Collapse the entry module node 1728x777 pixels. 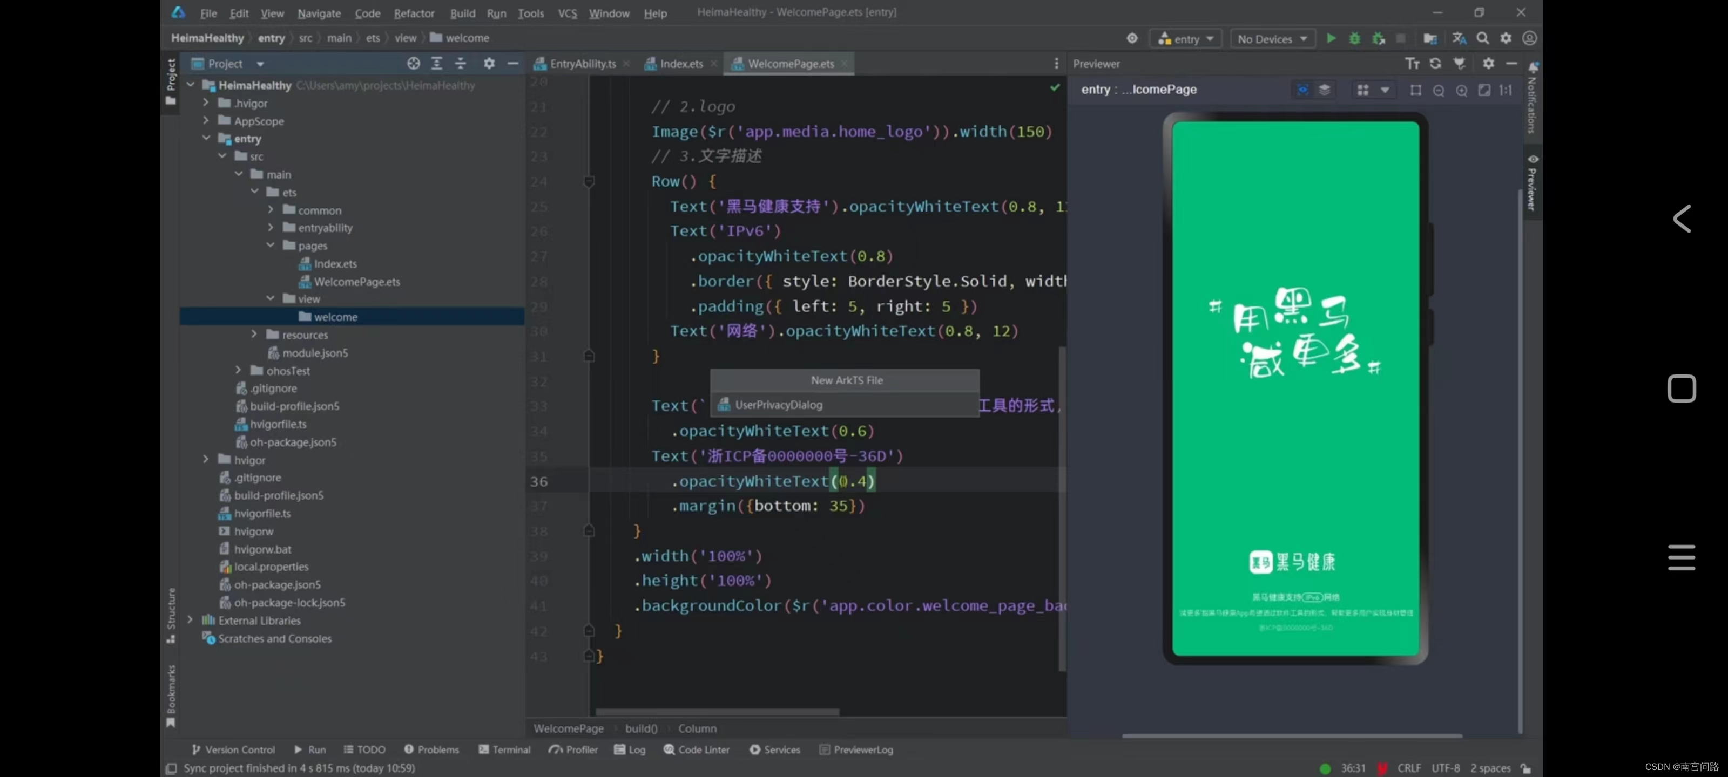[206, 138]
